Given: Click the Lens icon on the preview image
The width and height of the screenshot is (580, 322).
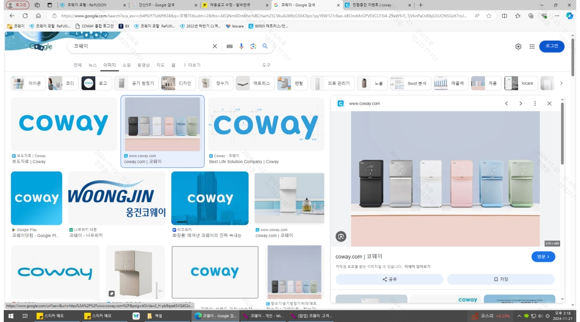Looking at the screenshot, I should click(x=340, y=237).
